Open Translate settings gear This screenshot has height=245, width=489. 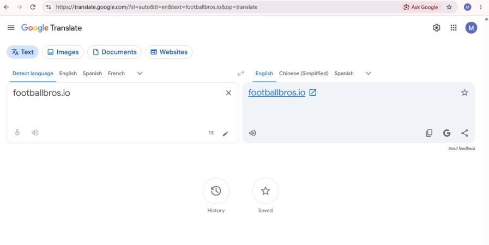[x=437, y=28]
